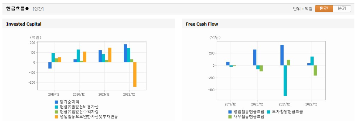Select the blue 2019/12 negative bar in Invested Capital

[50, 65]
